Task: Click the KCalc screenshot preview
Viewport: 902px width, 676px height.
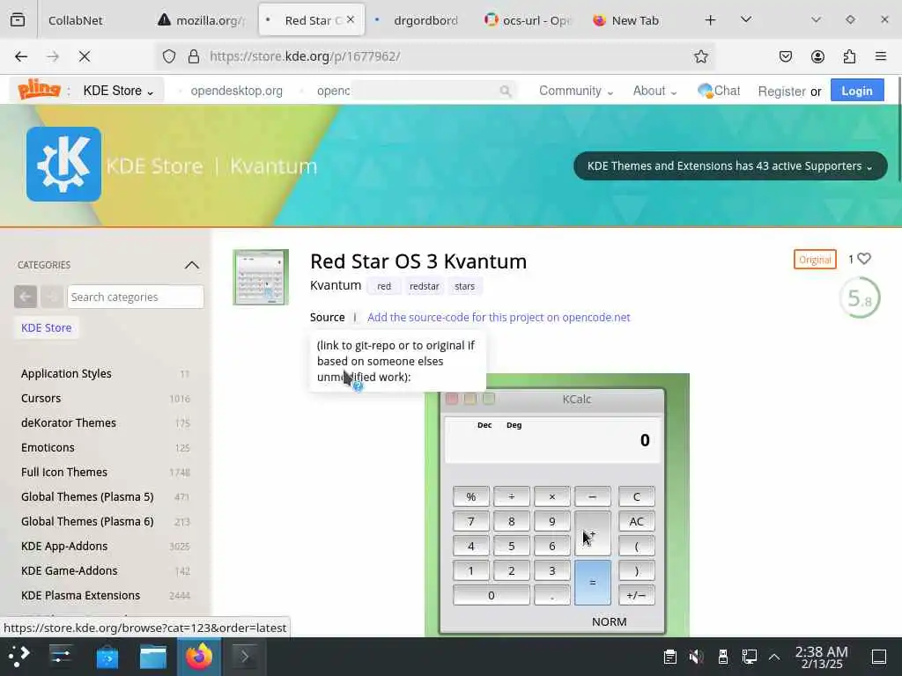Action: pos(557,506)
